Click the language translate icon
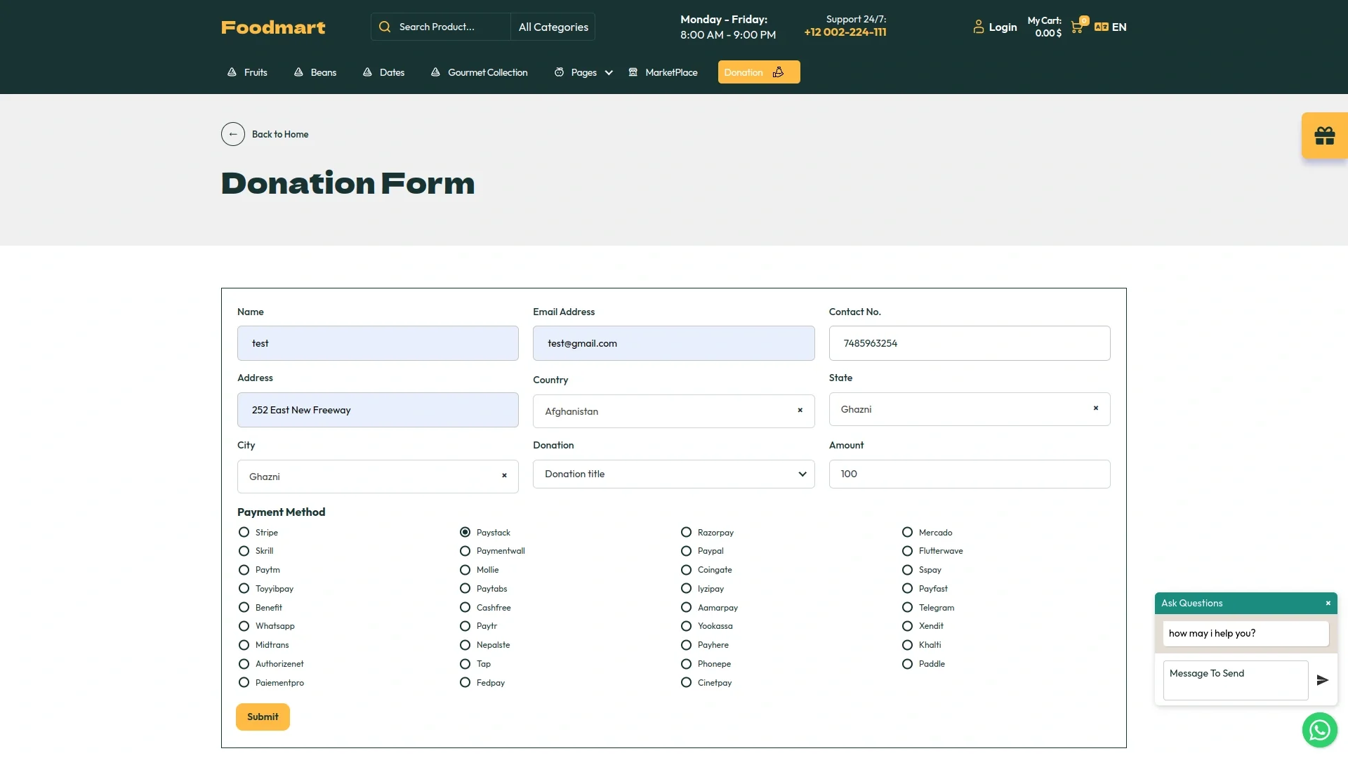This screenshot has width=1348, height=758. coord(1101,27)
